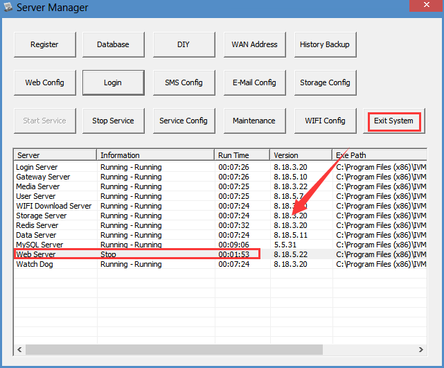This screenshot has width=444, height=368.
Task: Click version 5.5.31 cell
Action: click(285, 245)
